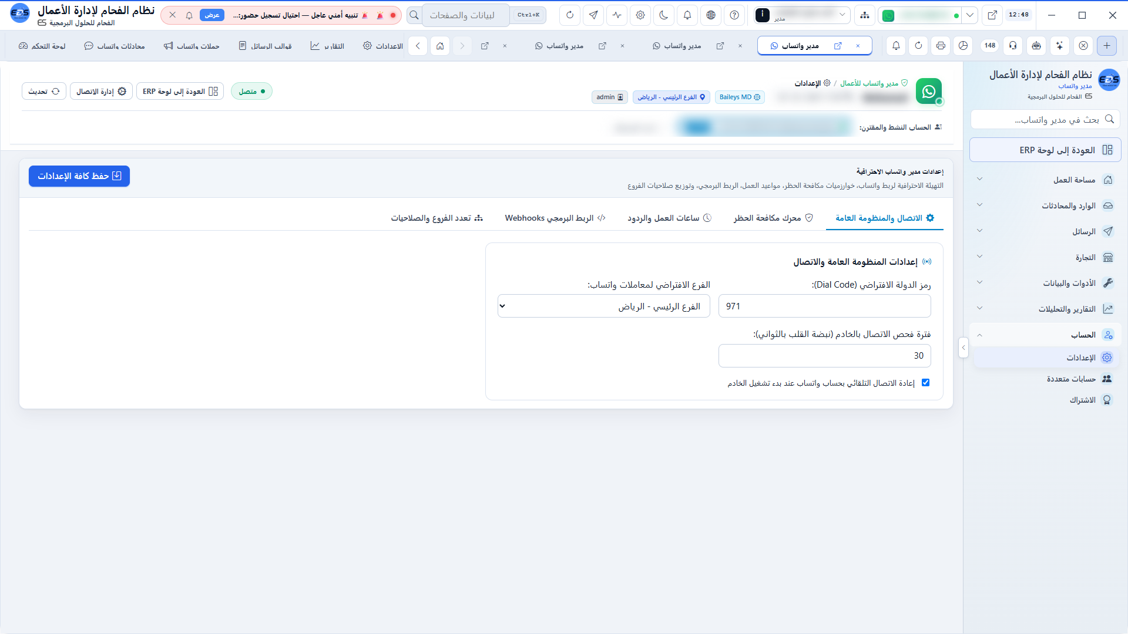
Task: Switch to تعدد الفروع والصلاحيات tab
Action: (x=437, y=218)
